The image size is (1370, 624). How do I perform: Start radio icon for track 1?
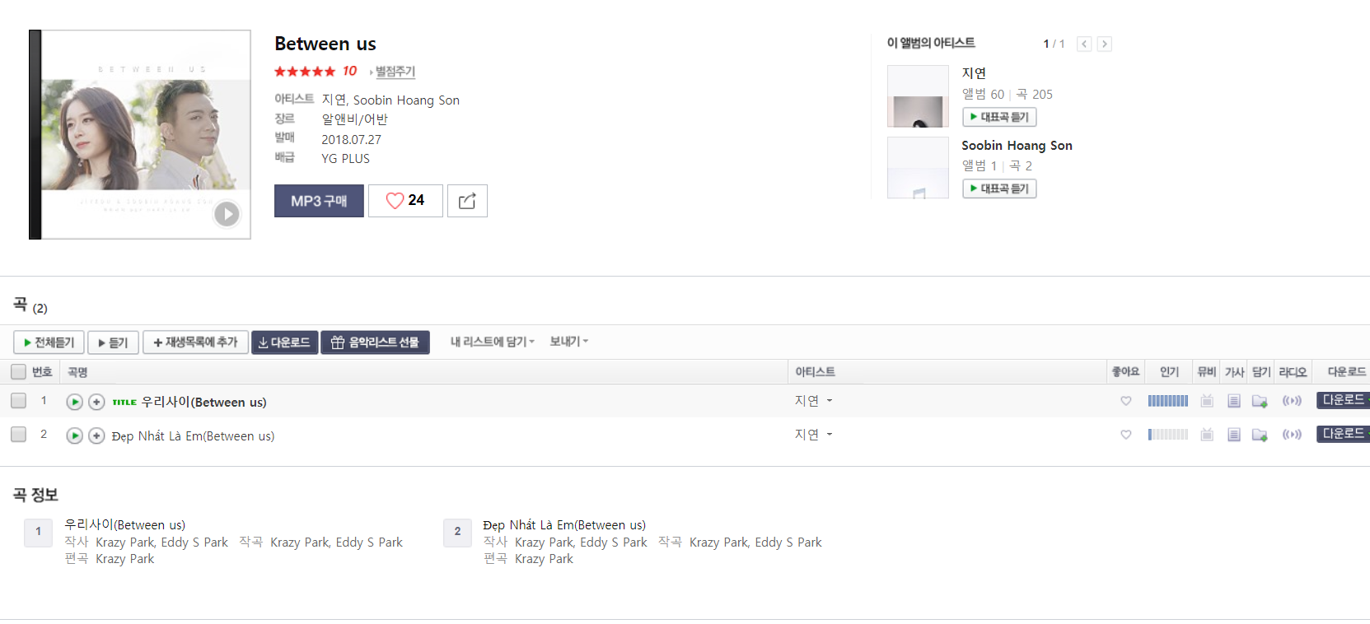click(x=1292, y=401)
